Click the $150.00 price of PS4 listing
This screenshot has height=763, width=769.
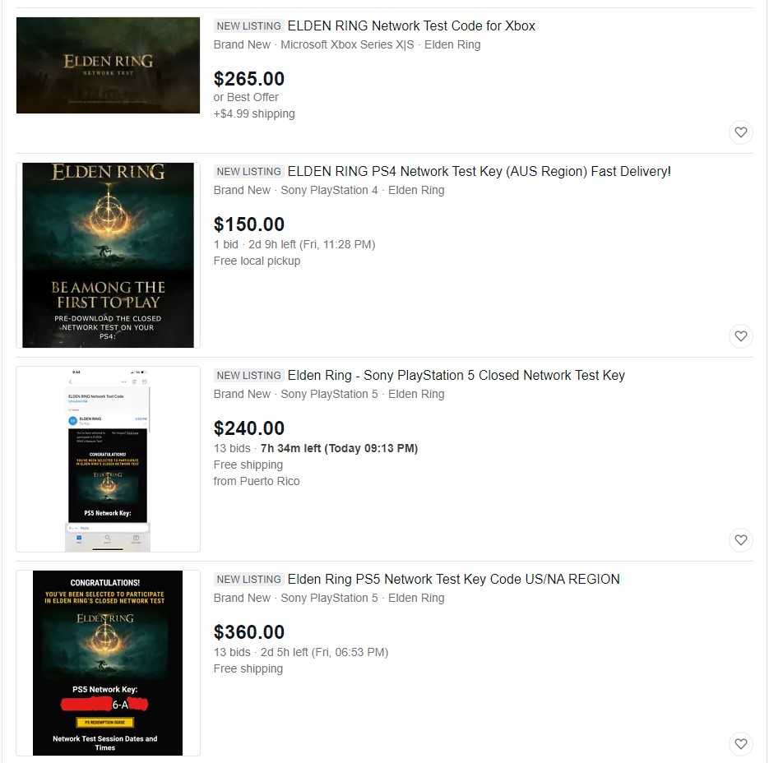[x=248, y=224]
